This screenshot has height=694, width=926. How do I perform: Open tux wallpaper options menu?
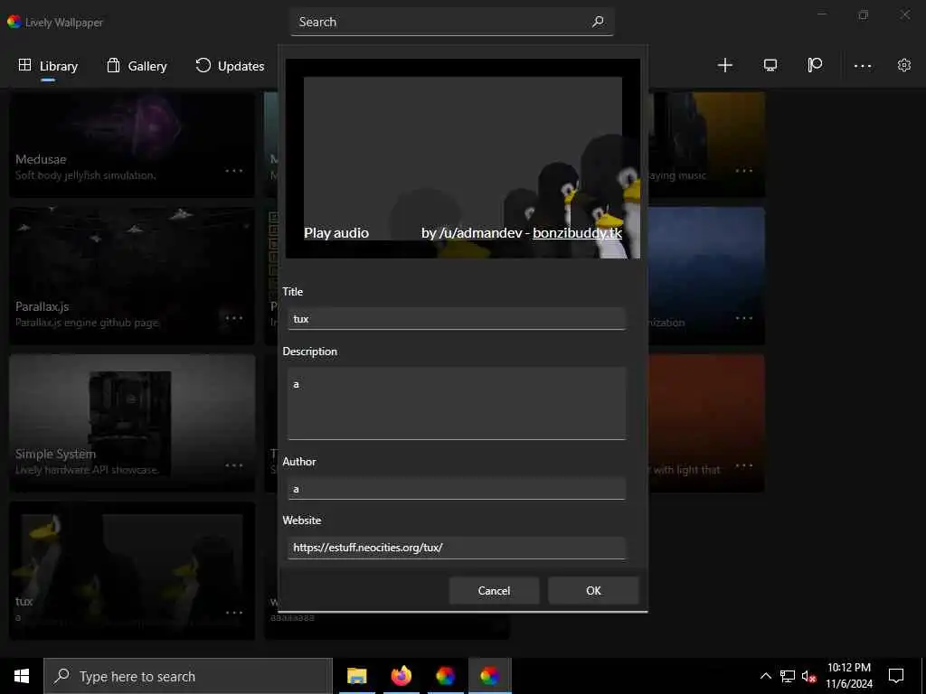coord(234,613)
